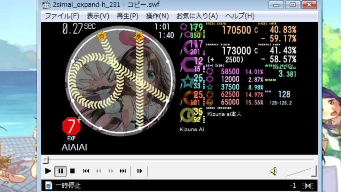This screenshot has width=341, height=192.
Task: Skip to the previous track
Action: [x=86, y=171]
